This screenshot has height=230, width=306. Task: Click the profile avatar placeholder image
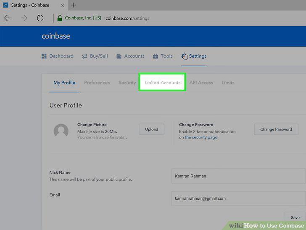61,131
